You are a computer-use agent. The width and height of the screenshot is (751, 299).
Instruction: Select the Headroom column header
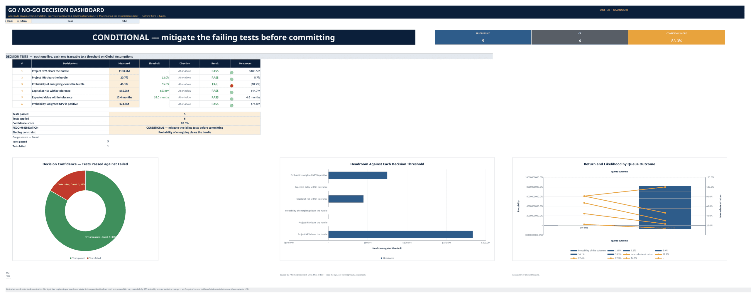(x=245, y=63)
